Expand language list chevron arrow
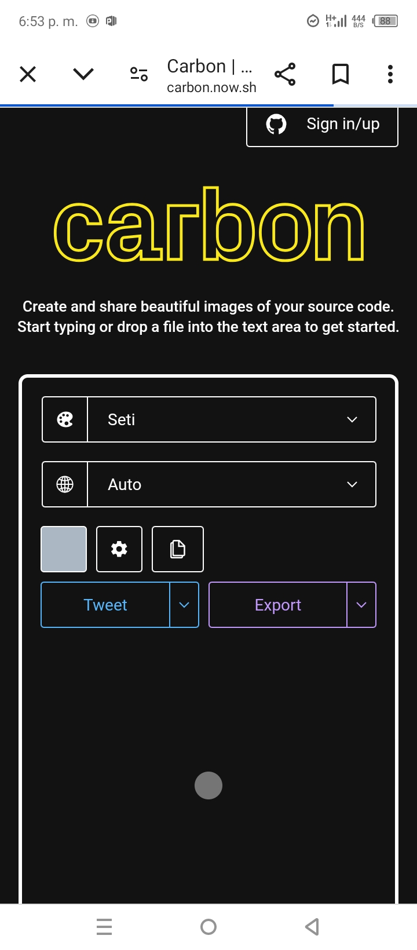This screenshot has width=417, height=950. (352, 484)
